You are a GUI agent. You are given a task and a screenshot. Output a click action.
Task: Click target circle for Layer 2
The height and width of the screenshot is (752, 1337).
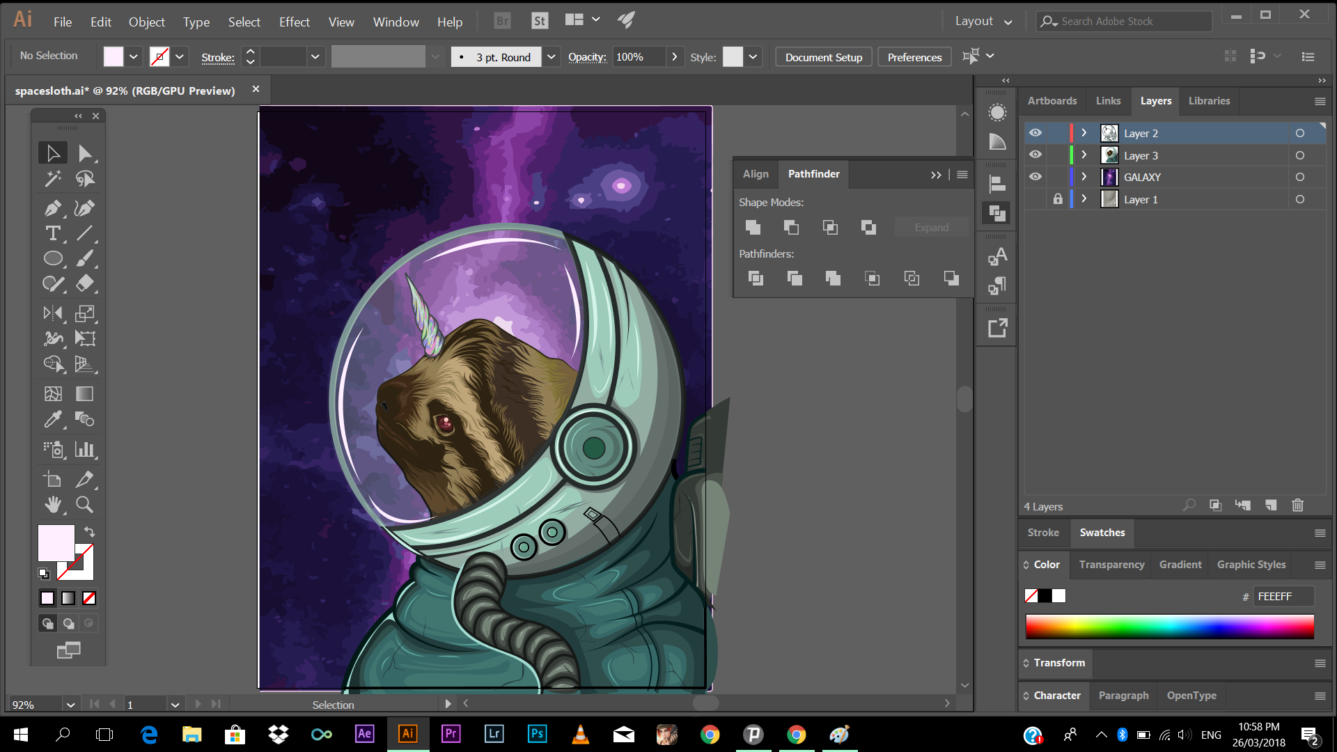click(x=1299, y=133)
